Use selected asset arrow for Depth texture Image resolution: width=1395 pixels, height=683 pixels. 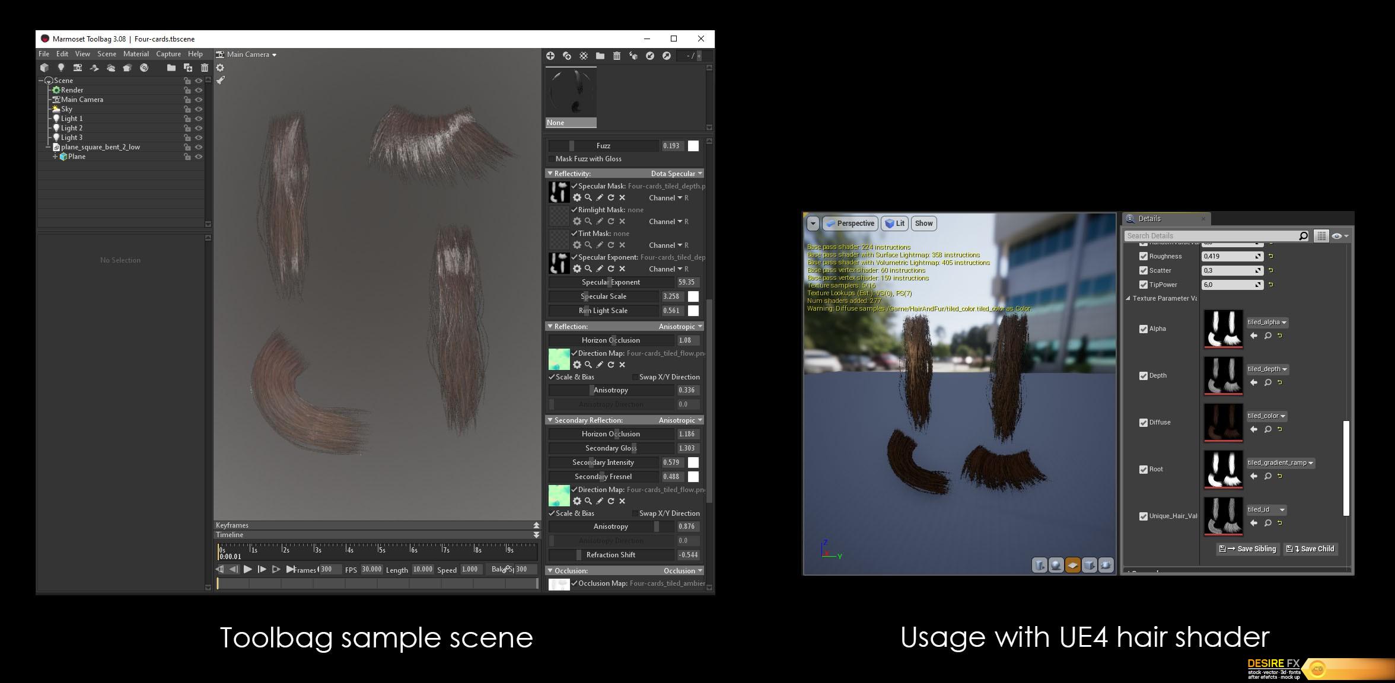1254,382
